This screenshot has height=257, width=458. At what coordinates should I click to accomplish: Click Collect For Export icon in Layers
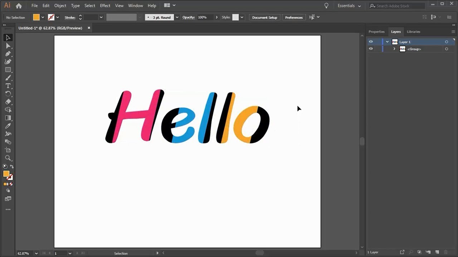tap(402, 252)
